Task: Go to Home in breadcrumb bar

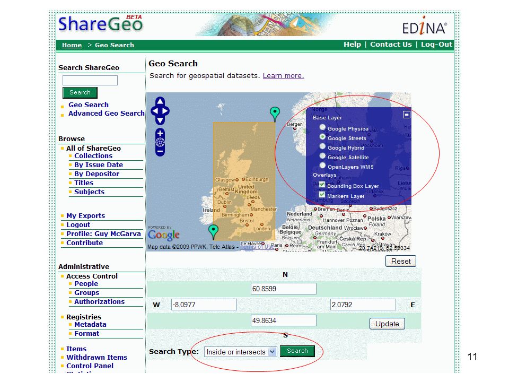Action: point(72,45)
